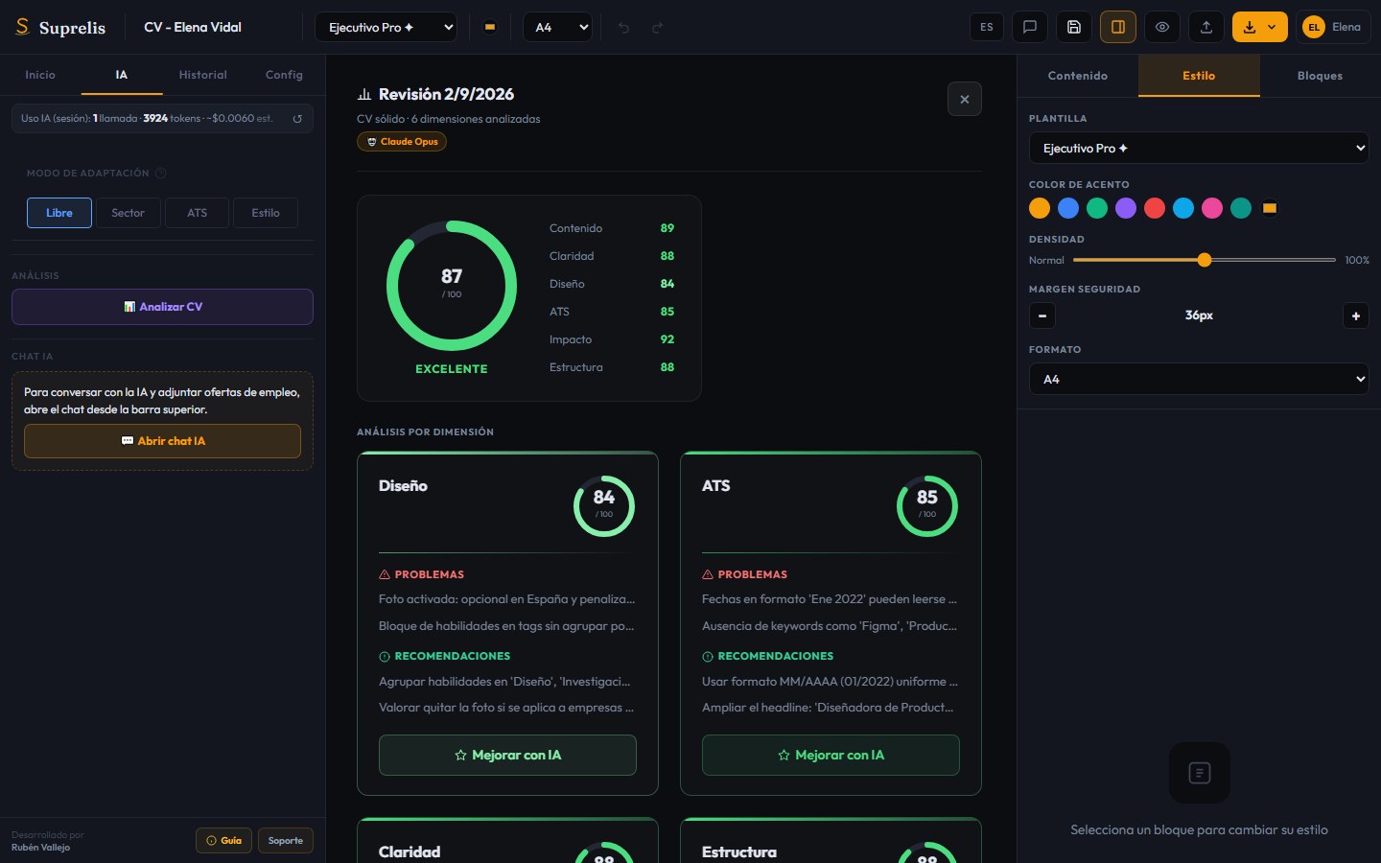
Task: Click the Soporte button
Action: [x=286, y=840]
